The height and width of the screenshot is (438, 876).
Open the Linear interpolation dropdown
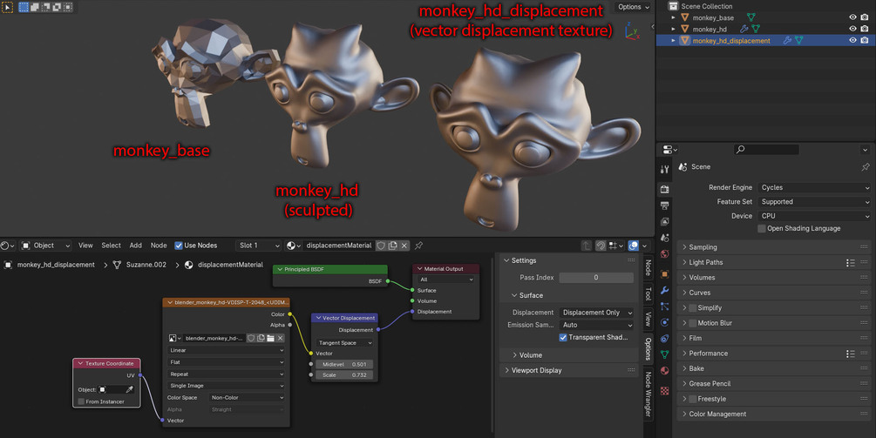click(226, 350)
